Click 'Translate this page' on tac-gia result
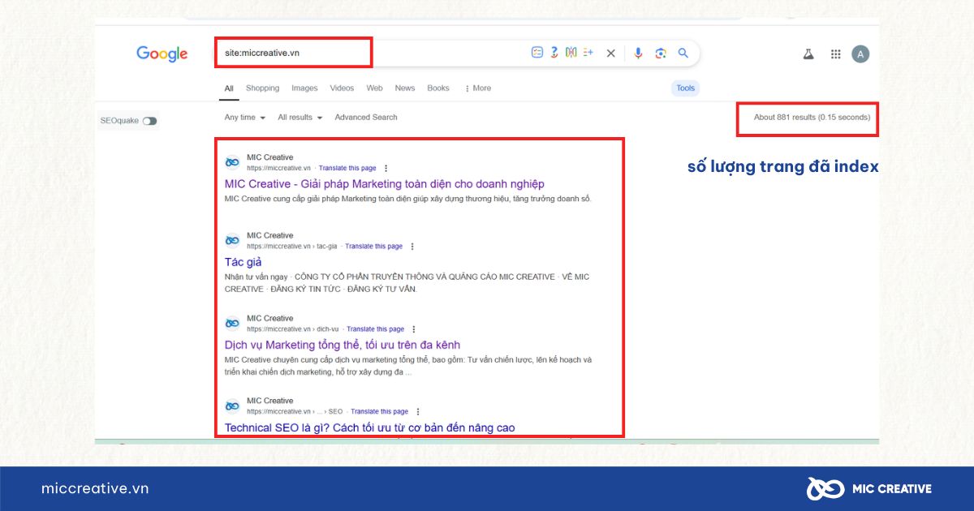Viewport: 974px width, 511px height. [373, 246]
